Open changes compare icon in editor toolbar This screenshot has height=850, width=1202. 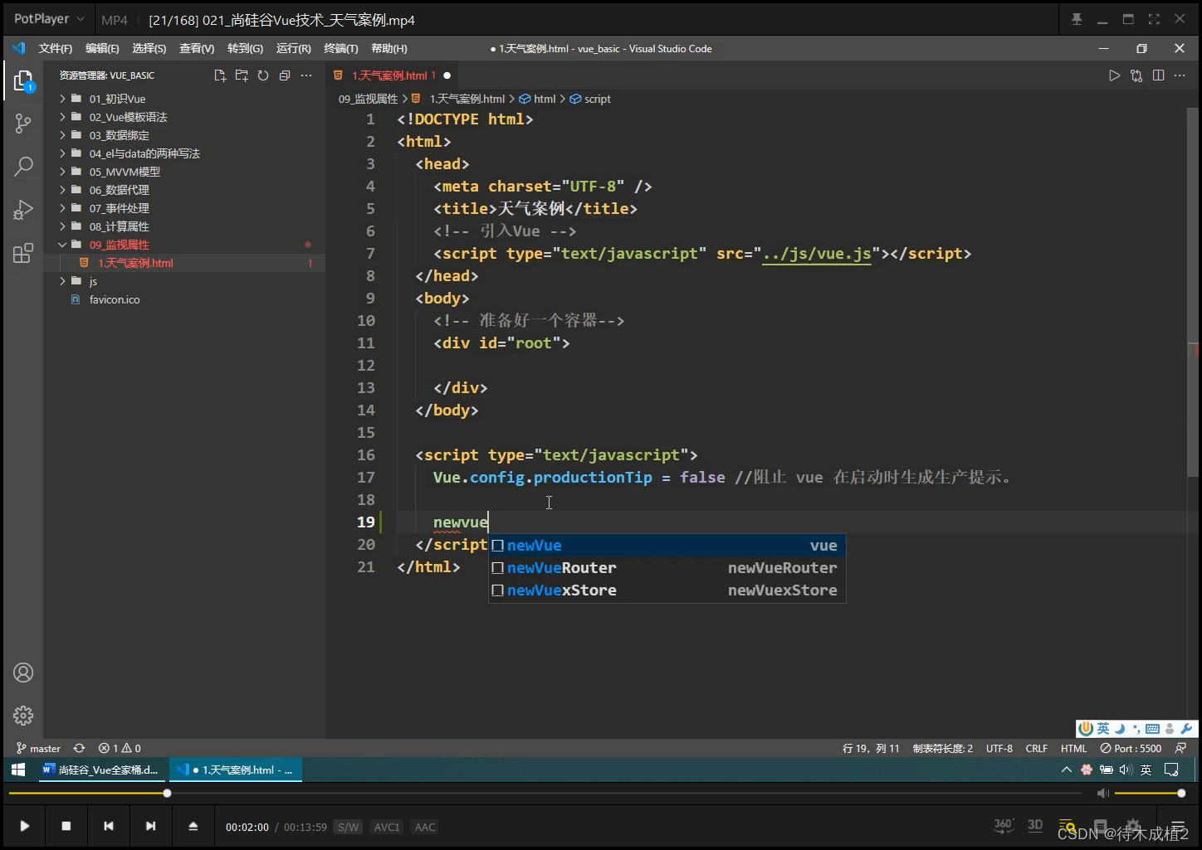point(1136,75)
